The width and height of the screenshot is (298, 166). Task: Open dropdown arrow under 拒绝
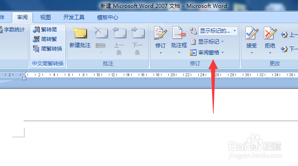pyautogui.click(x=270, y=53)
